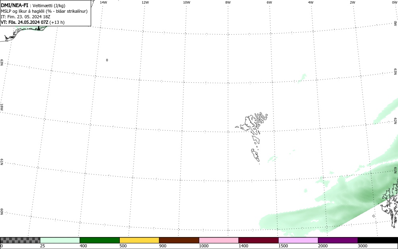398x249 pixels.
Task: Click the yellow 500–900 legend swatch
Action: [139, 240]
